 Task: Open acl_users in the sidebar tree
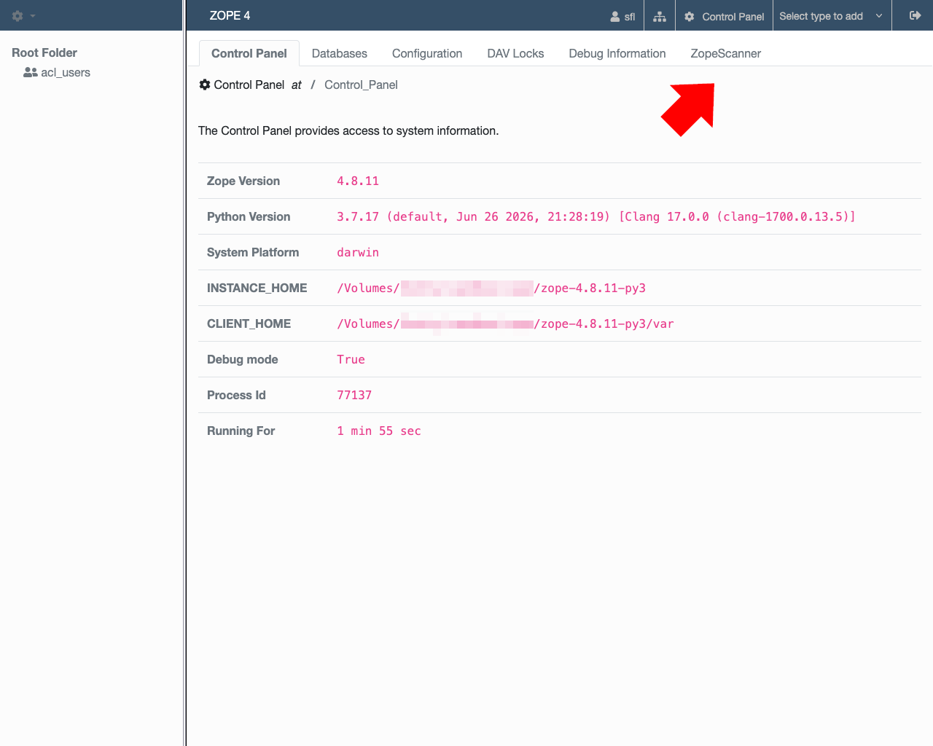tap(57, 72)
